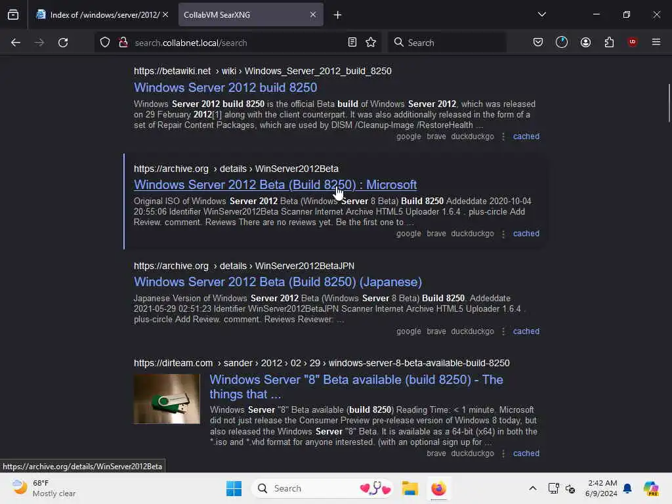
Task: Open the clock showing 2:42 AM
Action: (602, 488)
